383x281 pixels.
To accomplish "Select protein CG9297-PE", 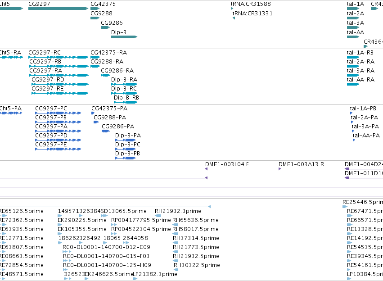I will [x=58, y=149].
